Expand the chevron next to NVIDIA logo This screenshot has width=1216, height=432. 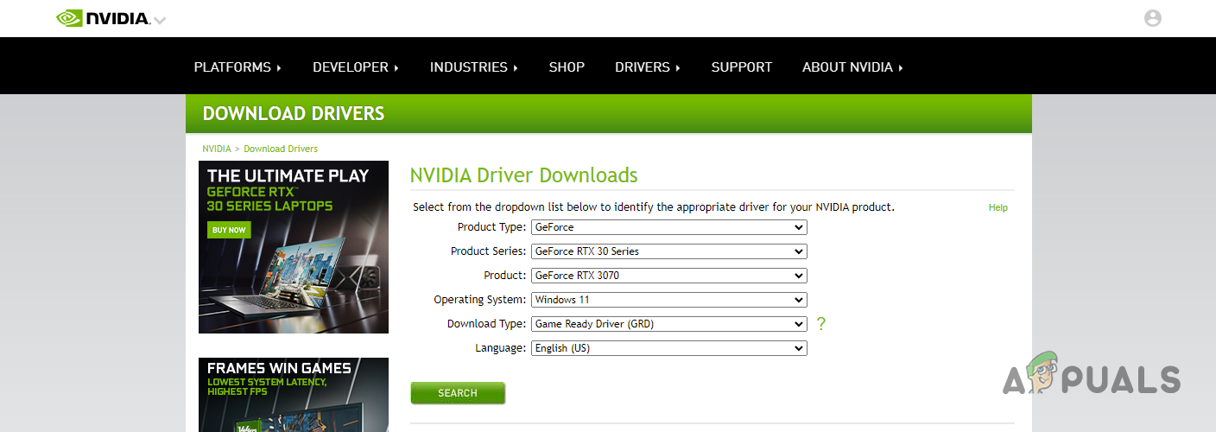(160, 20)
